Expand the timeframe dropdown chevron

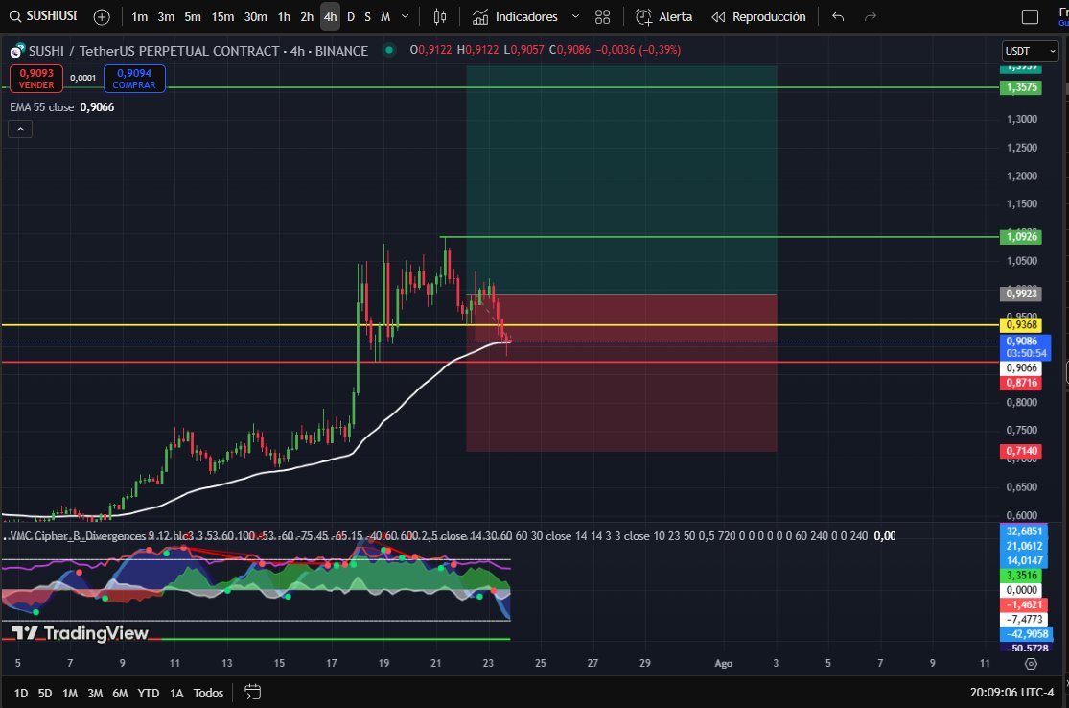pos(405,17)
